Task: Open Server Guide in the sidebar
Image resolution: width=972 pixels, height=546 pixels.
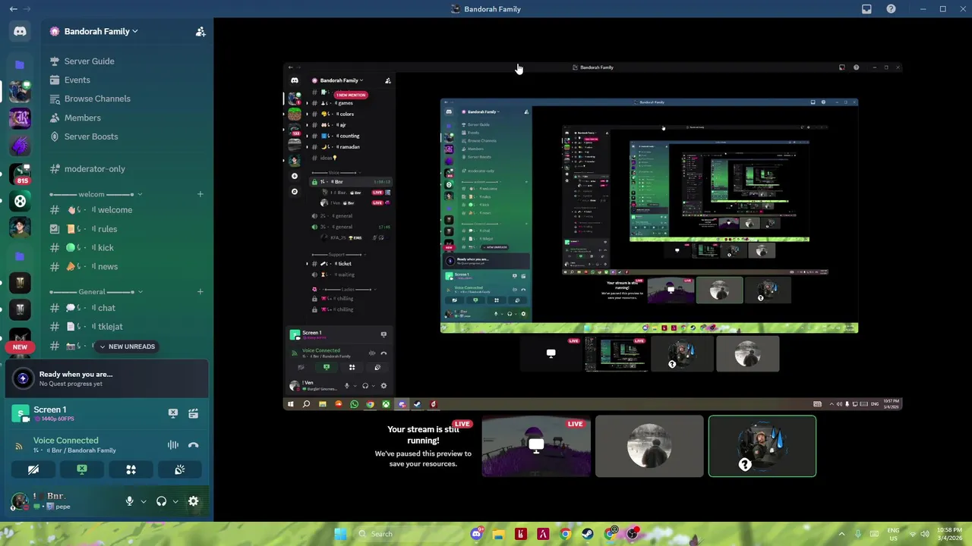Action: [128, 61]
